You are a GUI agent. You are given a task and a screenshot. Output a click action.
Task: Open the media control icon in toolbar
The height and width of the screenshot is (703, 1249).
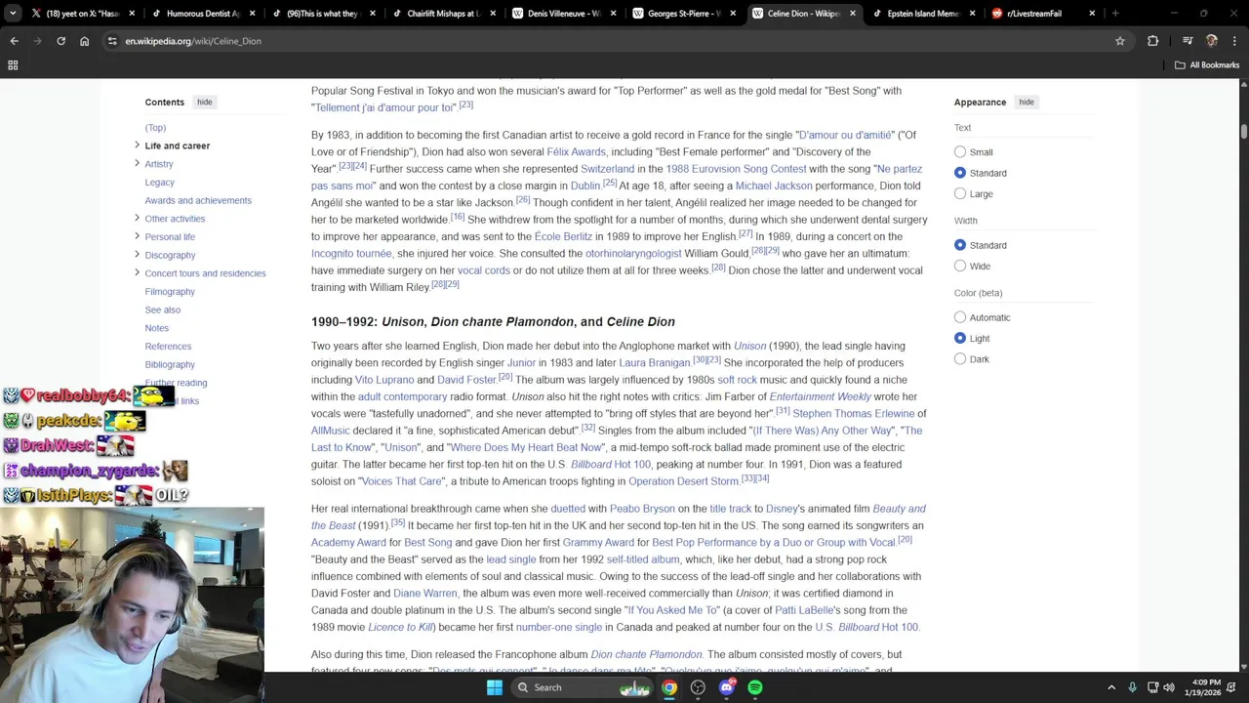pos(1188,41)
